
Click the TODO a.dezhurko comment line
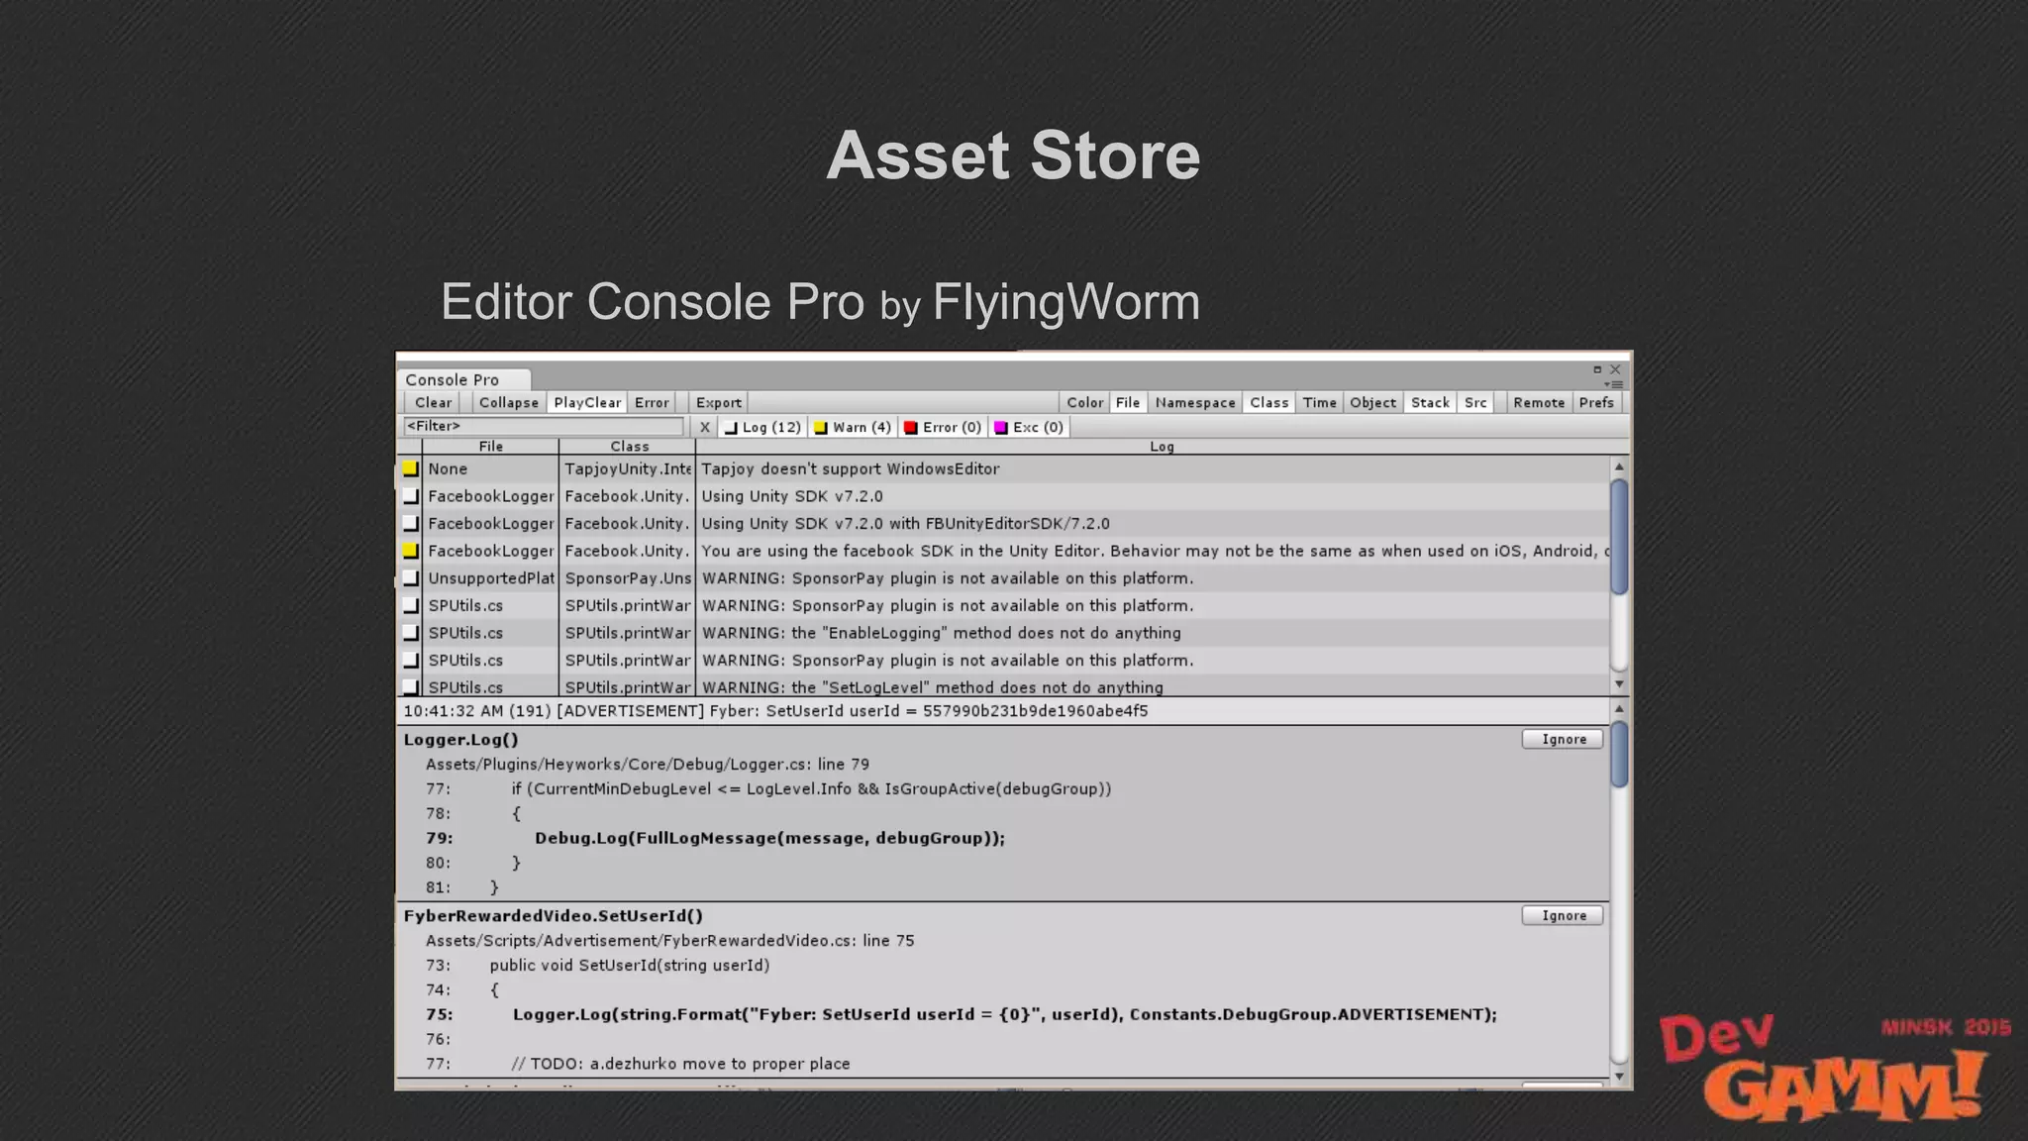coord(680,1064)
